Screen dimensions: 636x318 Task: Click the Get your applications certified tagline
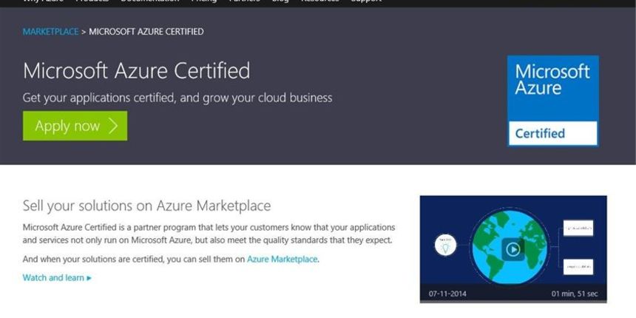coord(177,98)
